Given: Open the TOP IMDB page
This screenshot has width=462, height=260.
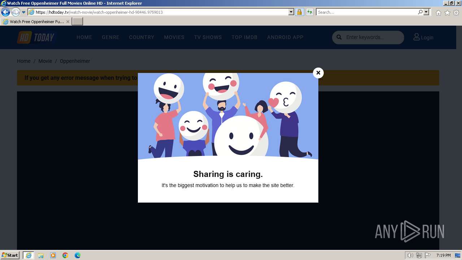Looking at the screenshot, I should pyautogui.click(x=244, y=37).
